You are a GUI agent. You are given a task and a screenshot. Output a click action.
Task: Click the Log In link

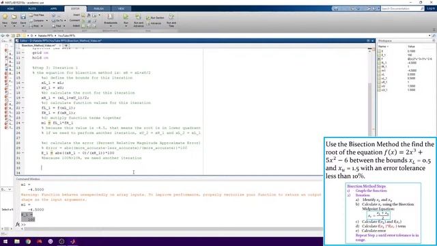click(x=431, y=9)
